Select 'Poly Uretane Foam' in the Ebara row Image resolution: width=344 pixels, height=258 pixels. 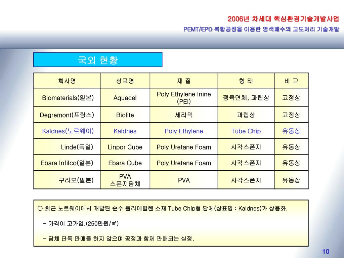(x=184, y=163)
